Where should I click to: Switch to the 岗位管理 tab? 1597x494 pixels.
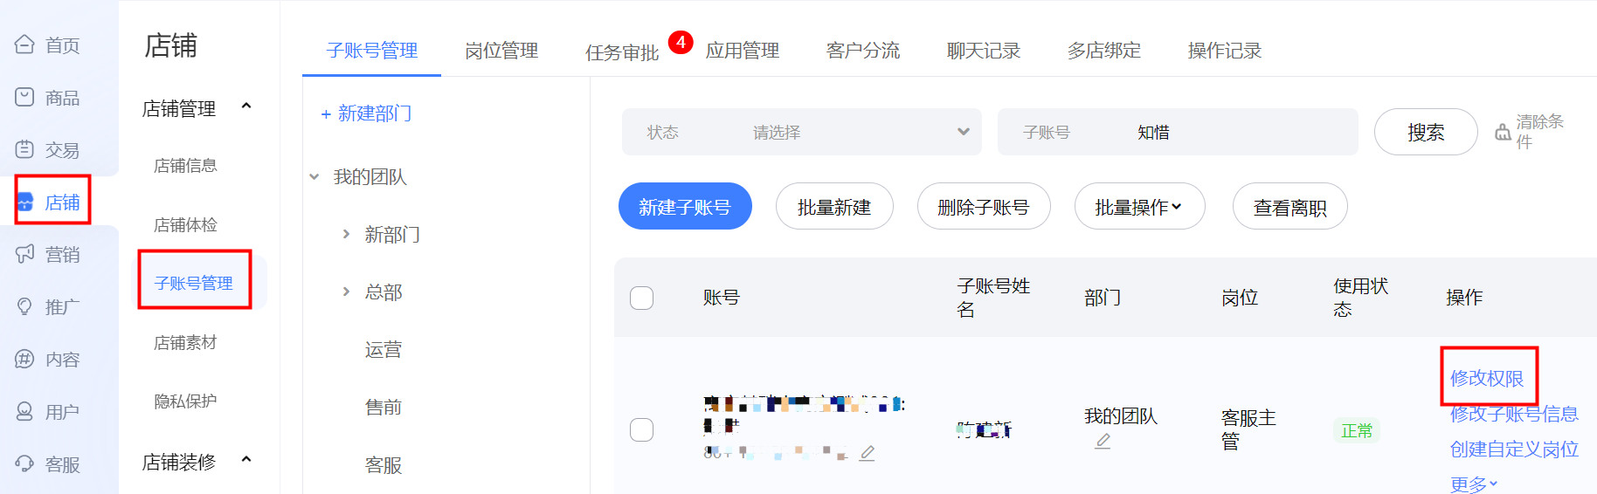(501, 51)
